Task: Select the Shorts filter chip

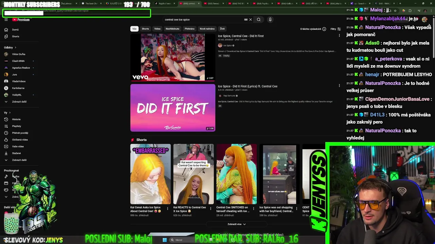Action: 145,29
